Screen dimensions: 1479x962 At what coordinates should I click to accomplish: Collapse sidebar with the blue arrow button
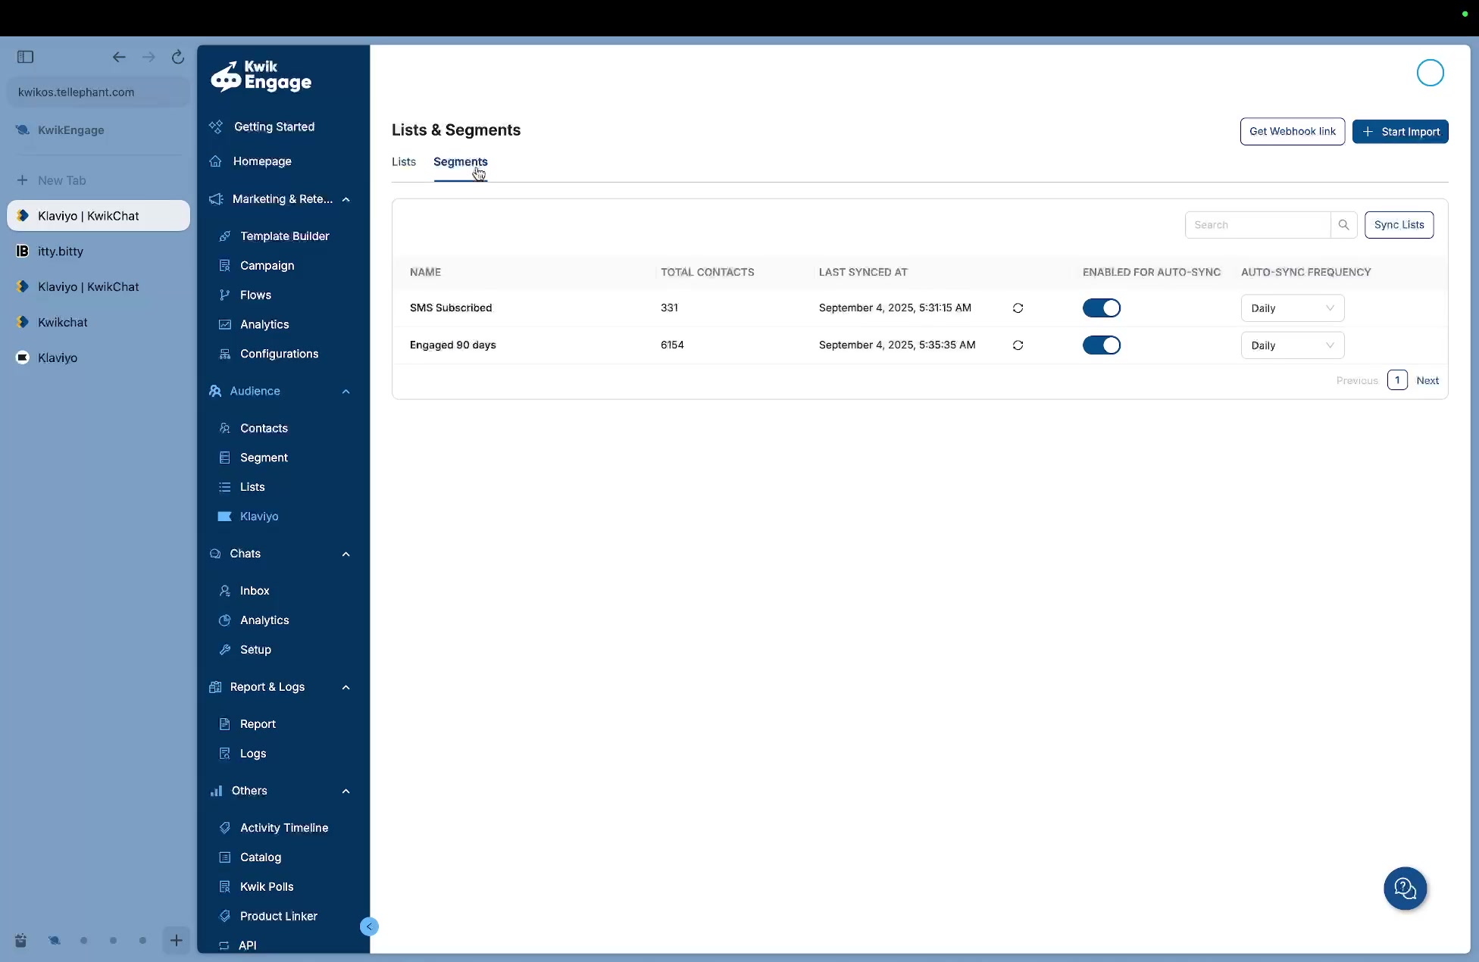tap(369, 926)
